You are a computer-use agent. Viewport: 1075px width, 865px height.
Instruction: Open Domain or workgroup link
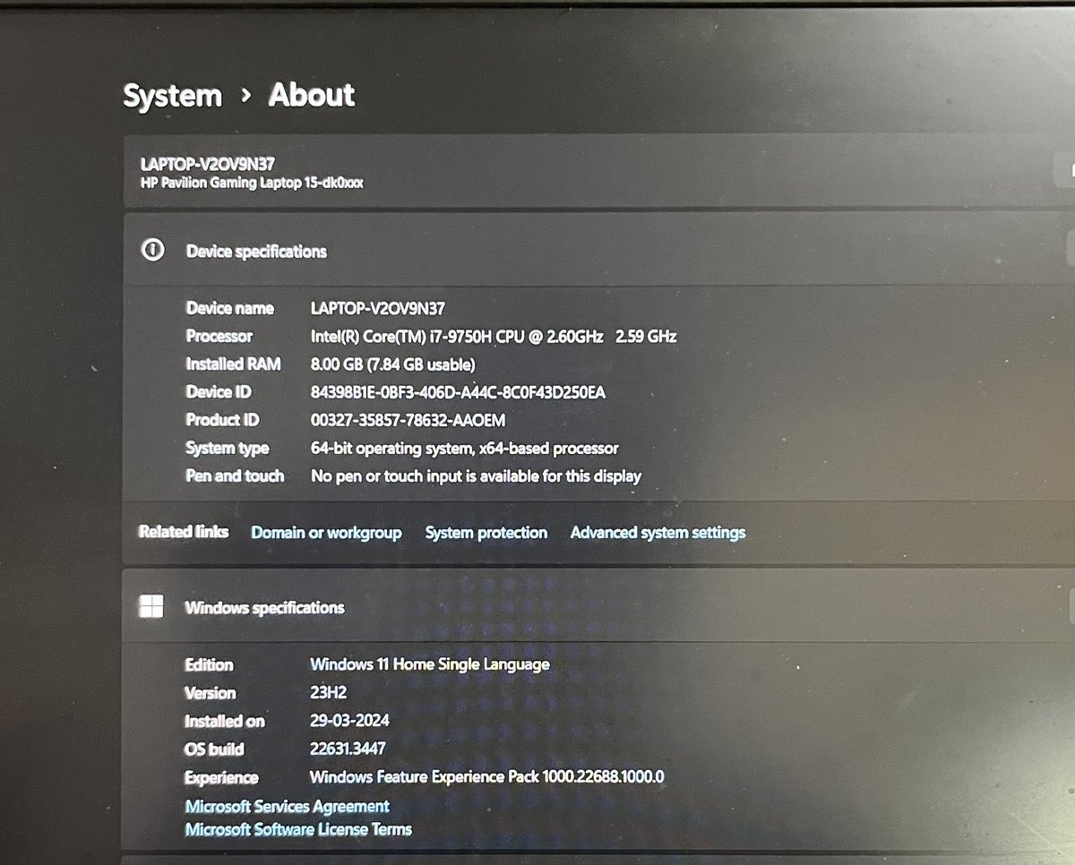click(x=326, y=533)
